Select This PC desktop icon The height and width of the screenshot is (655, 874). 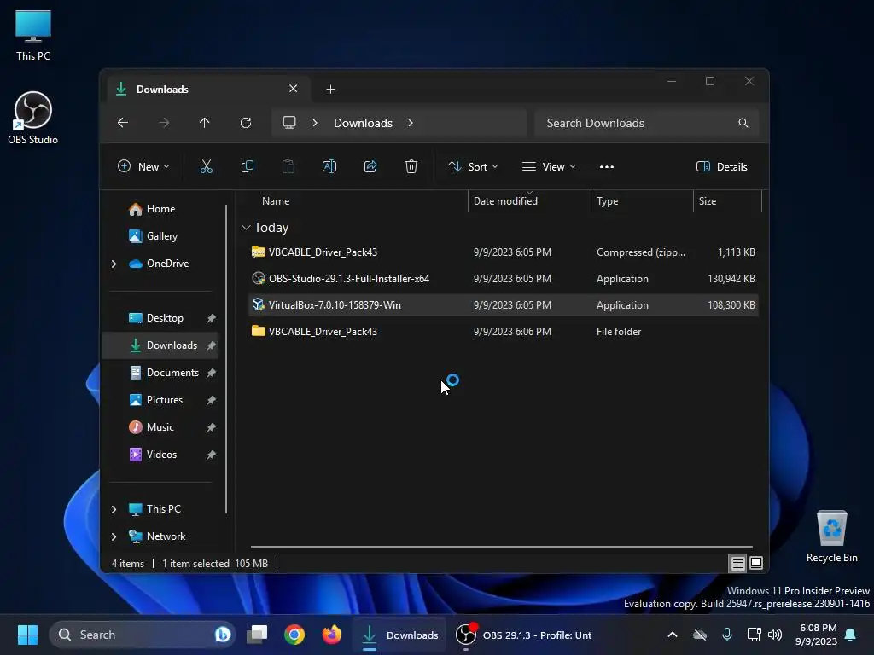[x=33, y=35]
